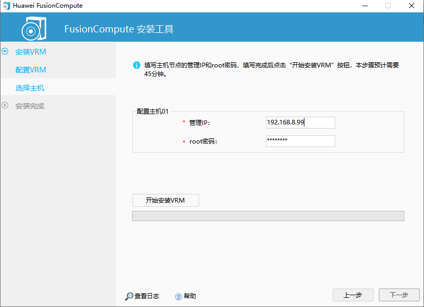
Task: Click the 开始安装VRM button
Action: click(x=165, y=200)
